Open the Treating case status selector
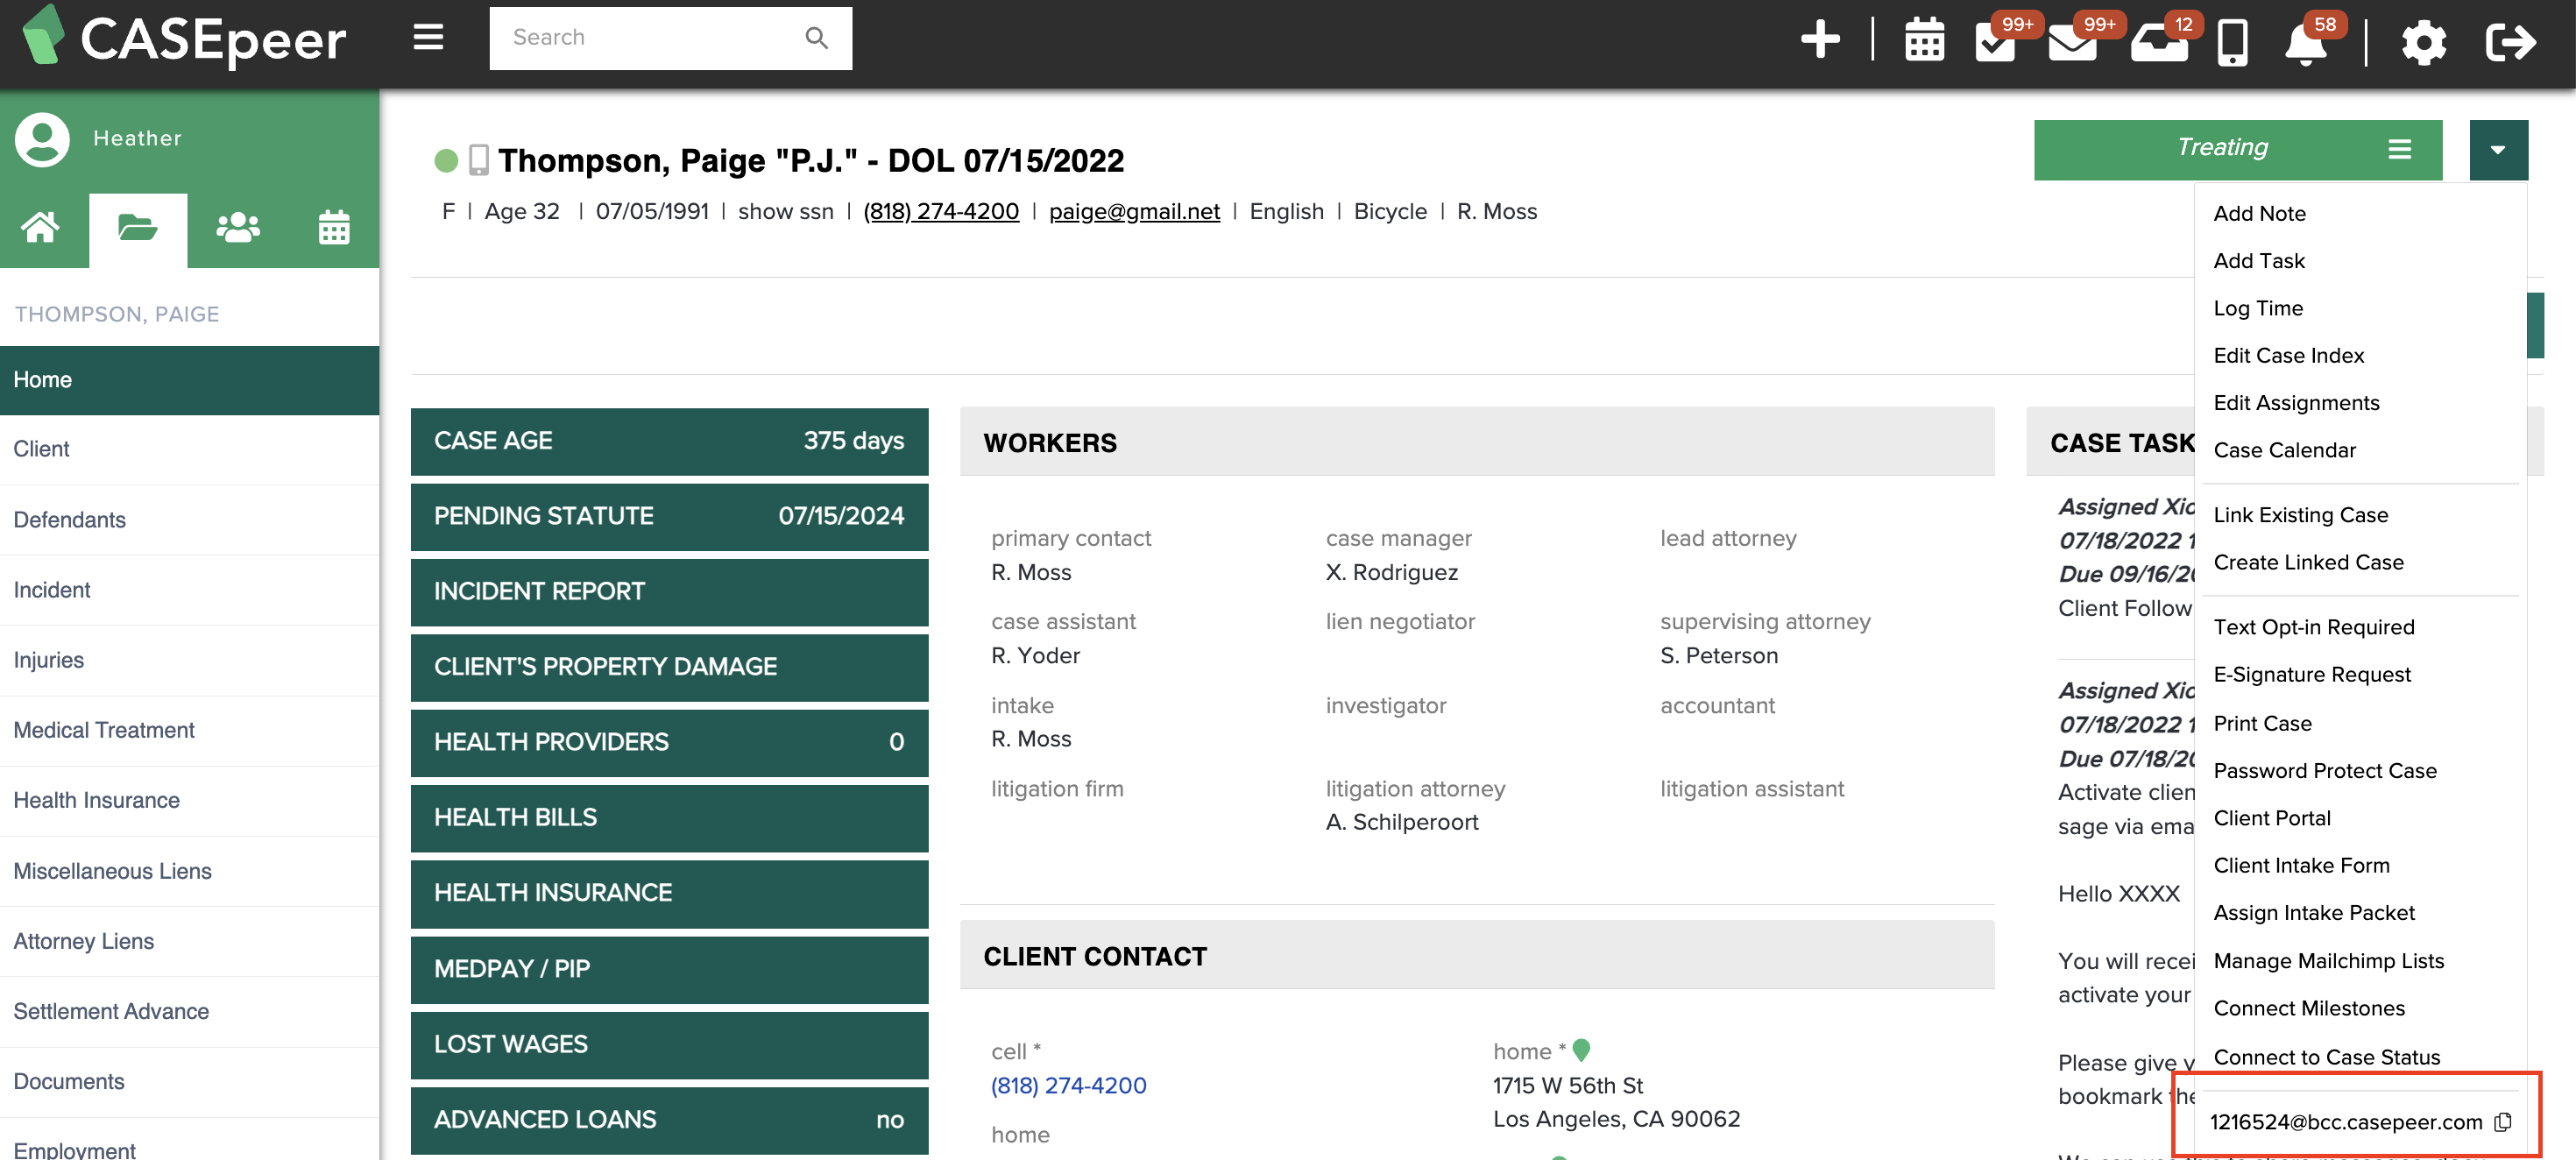The width and height of the screenshot is (2576, 1160). point(2222,148)
